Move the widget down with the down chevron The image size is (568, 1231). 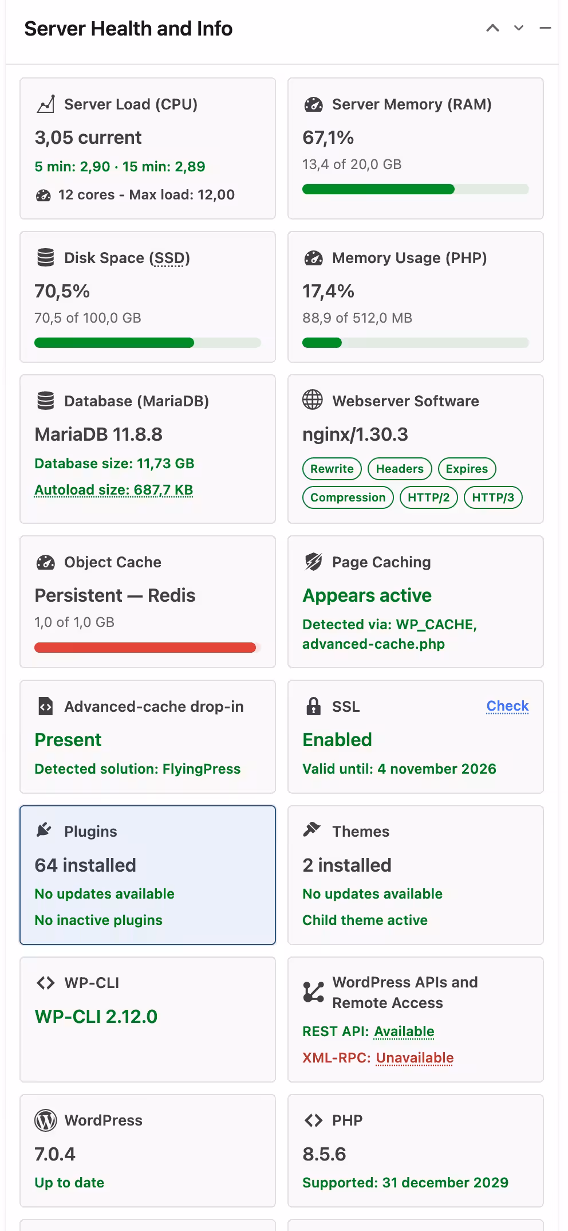click(x=519, y=28)
